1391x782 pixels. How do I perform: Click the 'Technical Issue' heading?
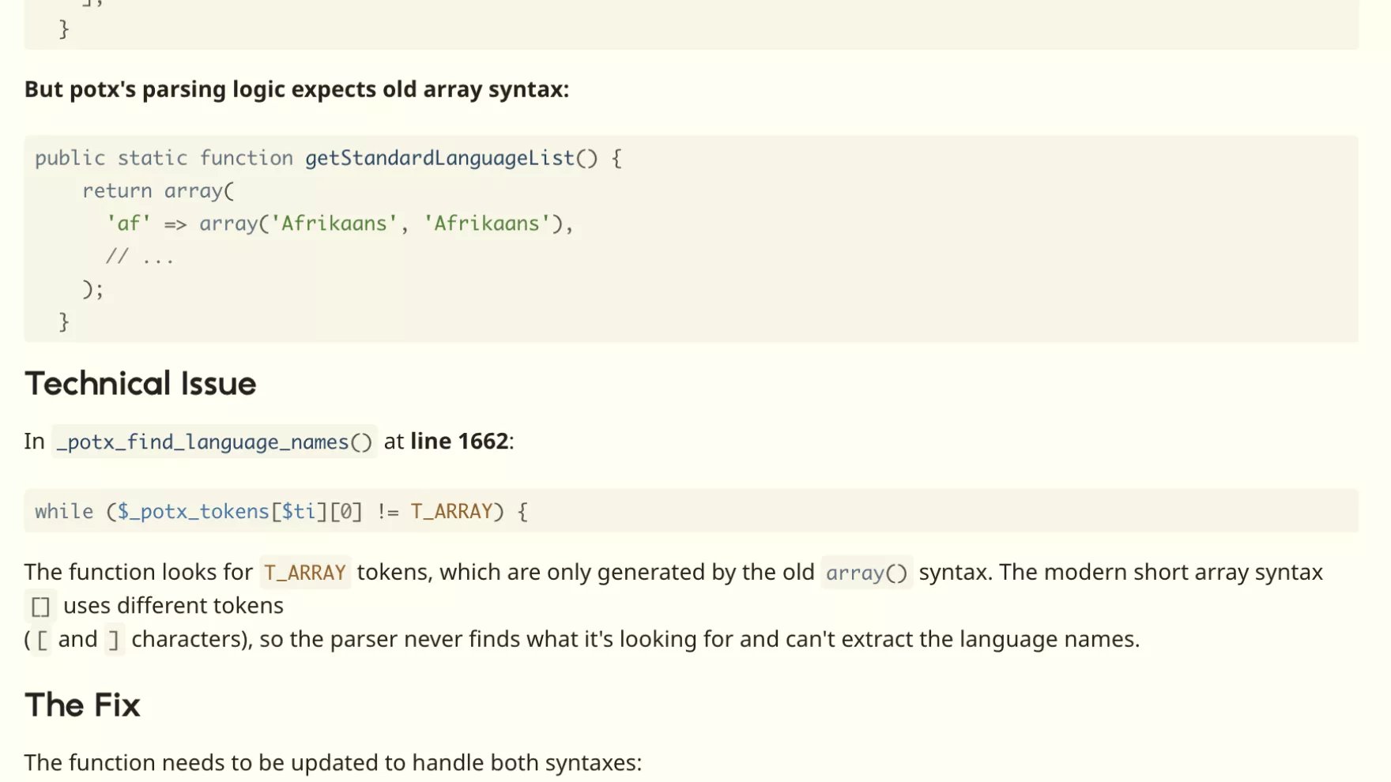(x=140, y=384)
